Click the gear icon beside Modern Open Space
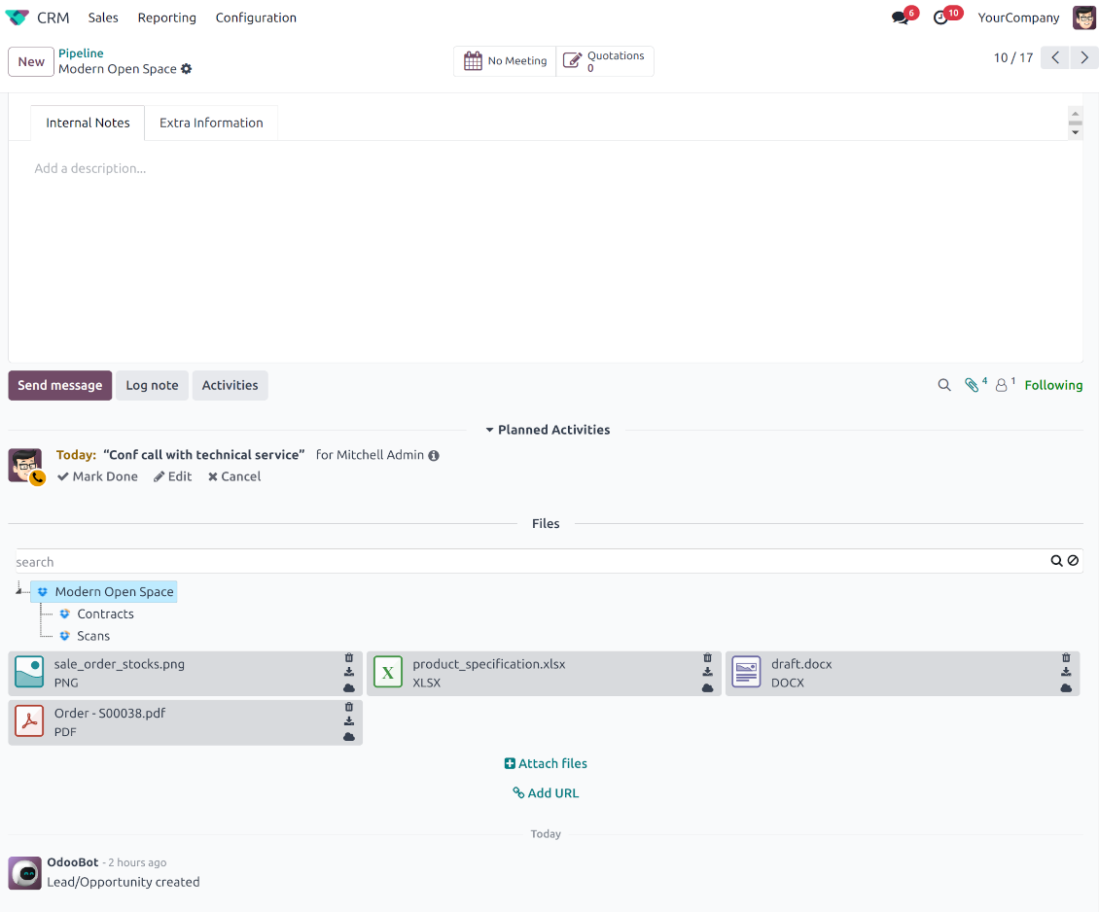This screenshot has height=912, width=1099. tap(187, 69)
